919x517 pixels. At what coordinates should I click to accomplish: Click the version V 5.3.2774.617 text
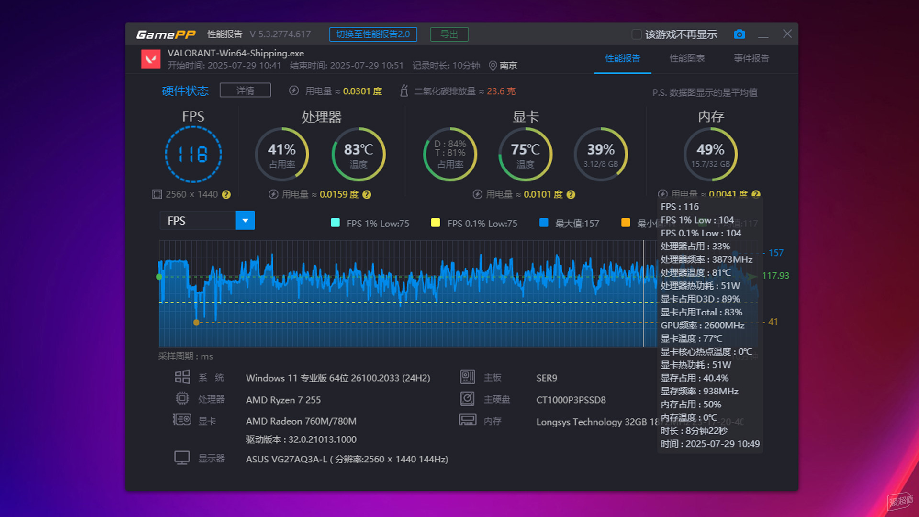click(280, 34)
